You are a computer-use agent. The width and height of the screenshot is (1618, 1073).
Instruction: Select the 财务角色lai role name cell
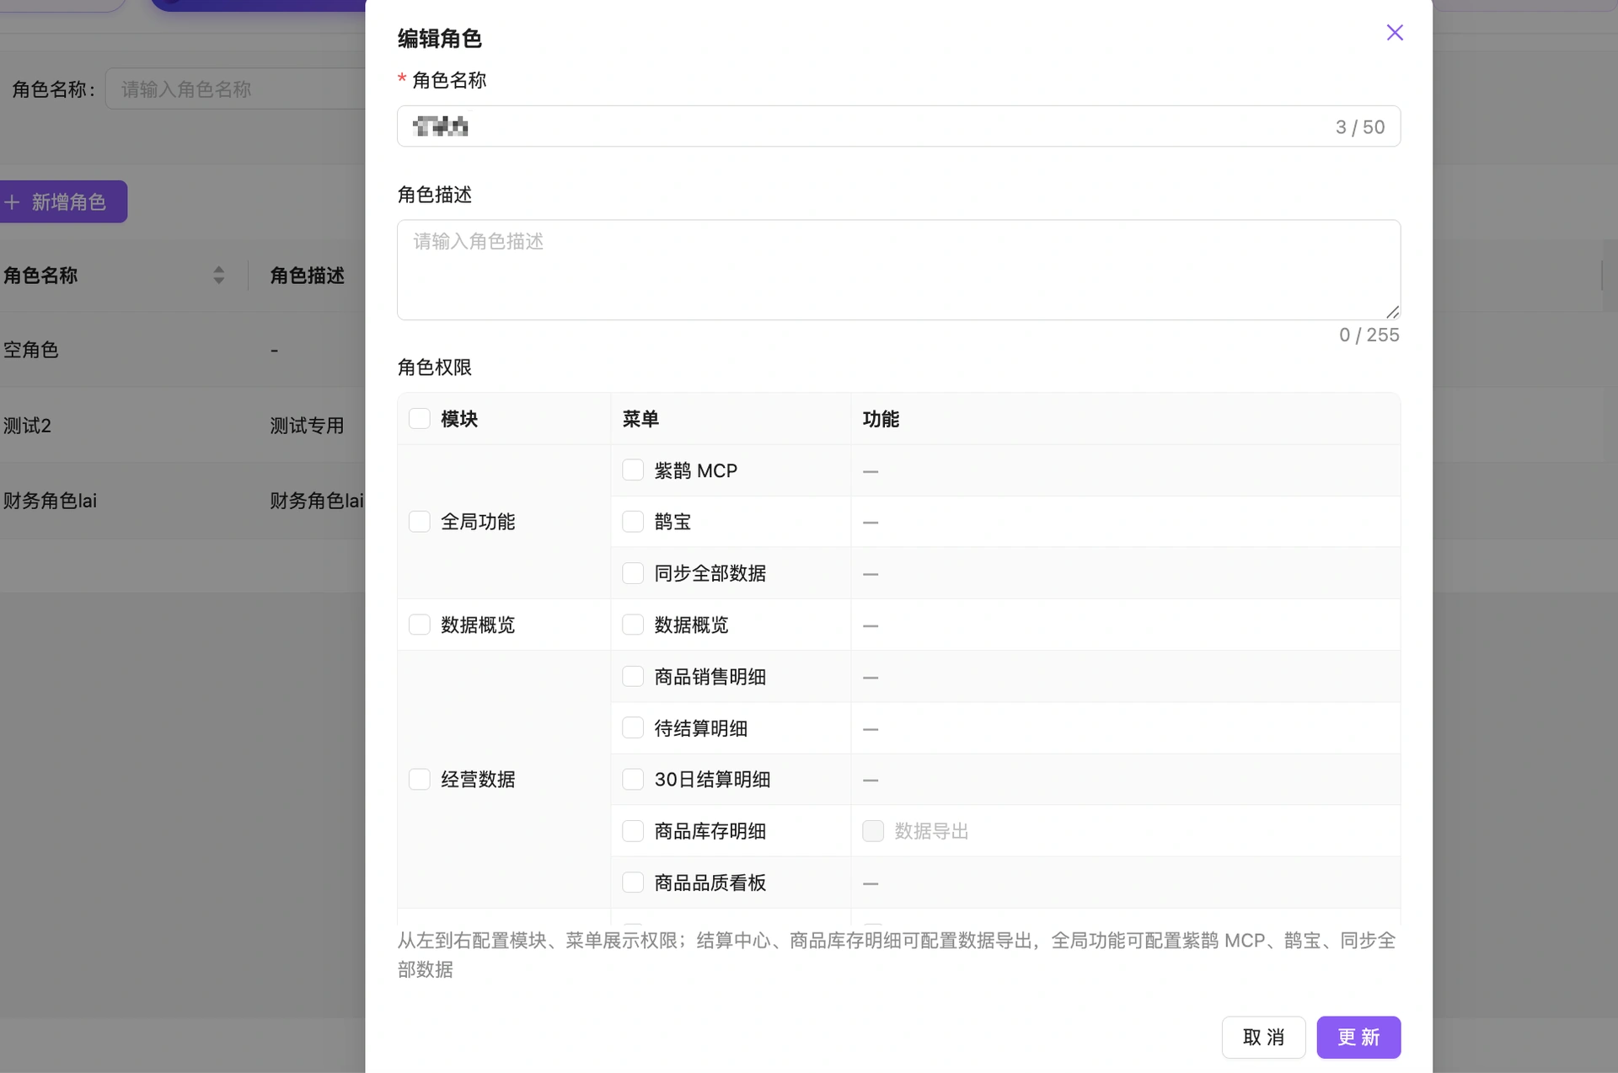pos(50,501)
